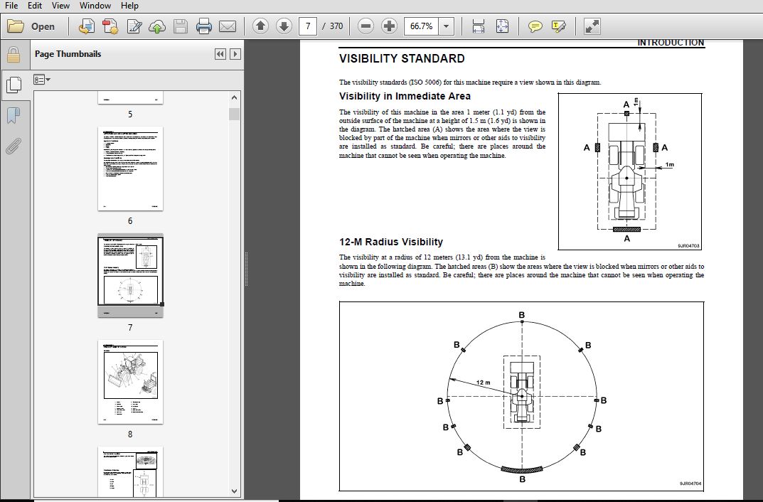
Task: Click the single arrow beside the collapse-pane button
Action: point(235,54)
